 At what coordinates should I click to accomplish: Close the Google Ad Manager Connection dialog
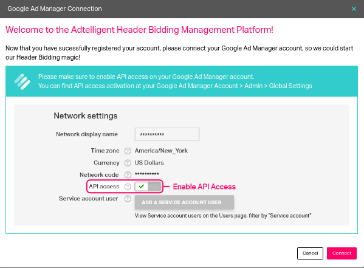(x=354, y=9)
